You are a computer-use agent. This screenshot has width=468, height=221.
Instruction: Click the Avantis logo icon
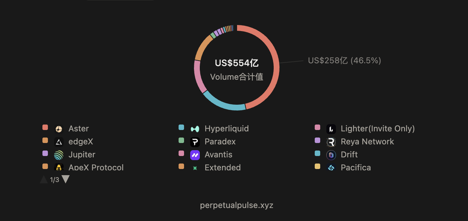[x=195, y=155]
